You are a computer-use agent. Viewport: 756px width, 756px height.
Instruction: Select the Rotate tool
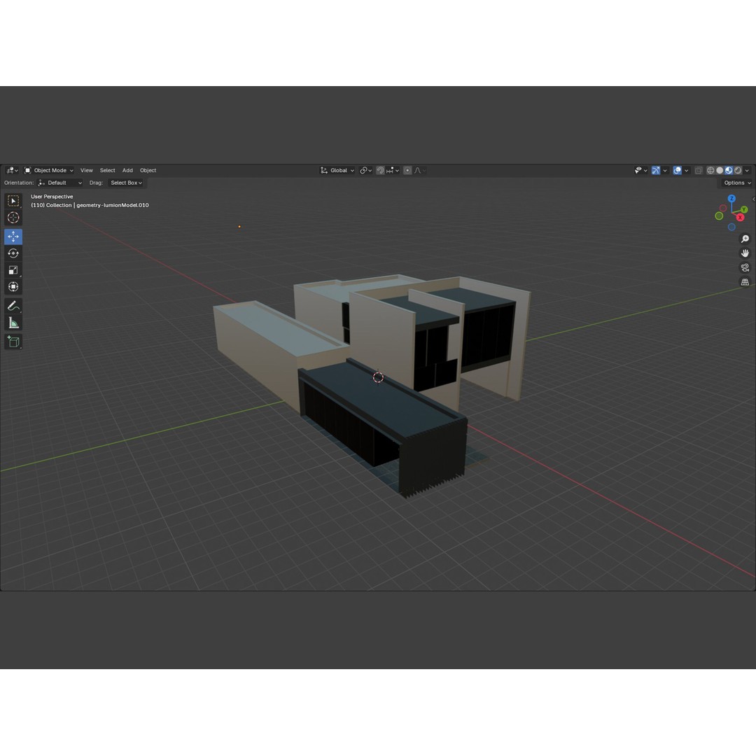click(x=13, y=253)
